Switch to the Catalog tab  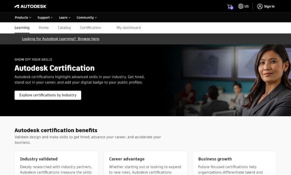point(64,28)
